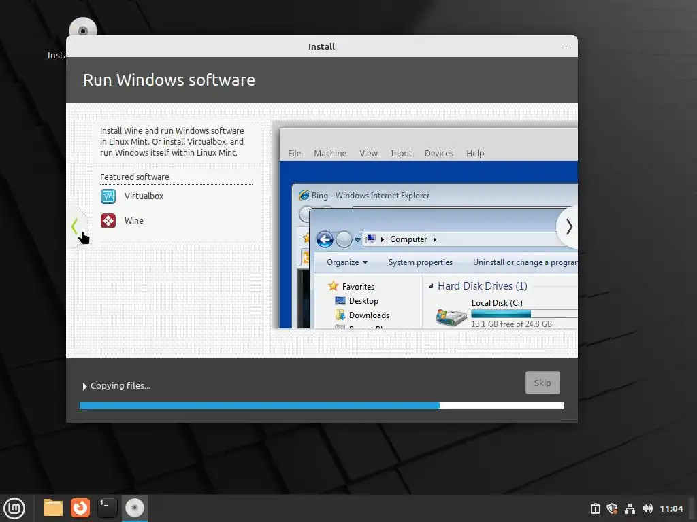Open the update manager tray icon
Image resolution: width=697 pixels, height=522 pixels.
[x=595, y=508]
